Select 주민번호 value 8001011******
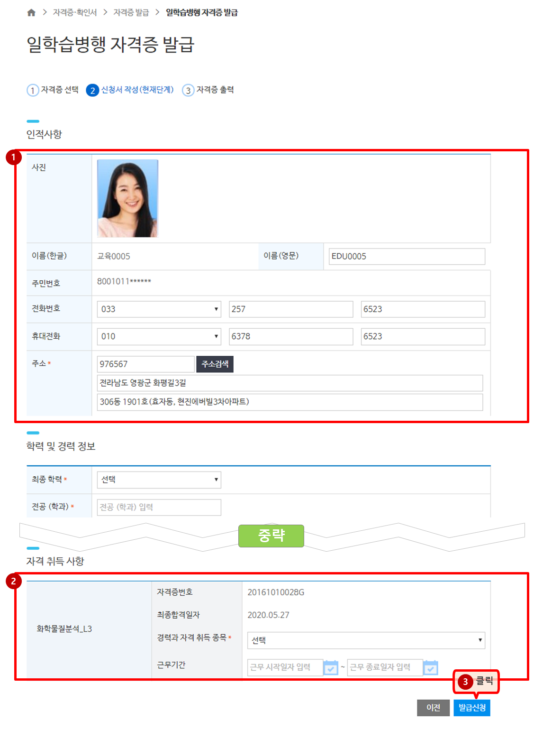This screenshot has width=543, height=749. coord(124,282)
